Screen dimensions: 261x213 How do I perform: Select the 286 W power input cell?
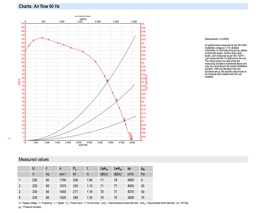(x=75, y=198)
